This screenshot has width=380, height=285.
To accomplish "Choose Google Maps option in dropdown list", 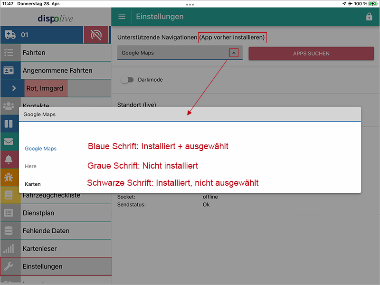I will (41, 149).
